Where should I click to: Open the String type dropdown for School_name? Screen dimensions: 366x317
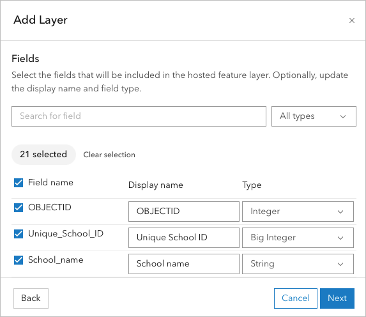pos(298,264)
